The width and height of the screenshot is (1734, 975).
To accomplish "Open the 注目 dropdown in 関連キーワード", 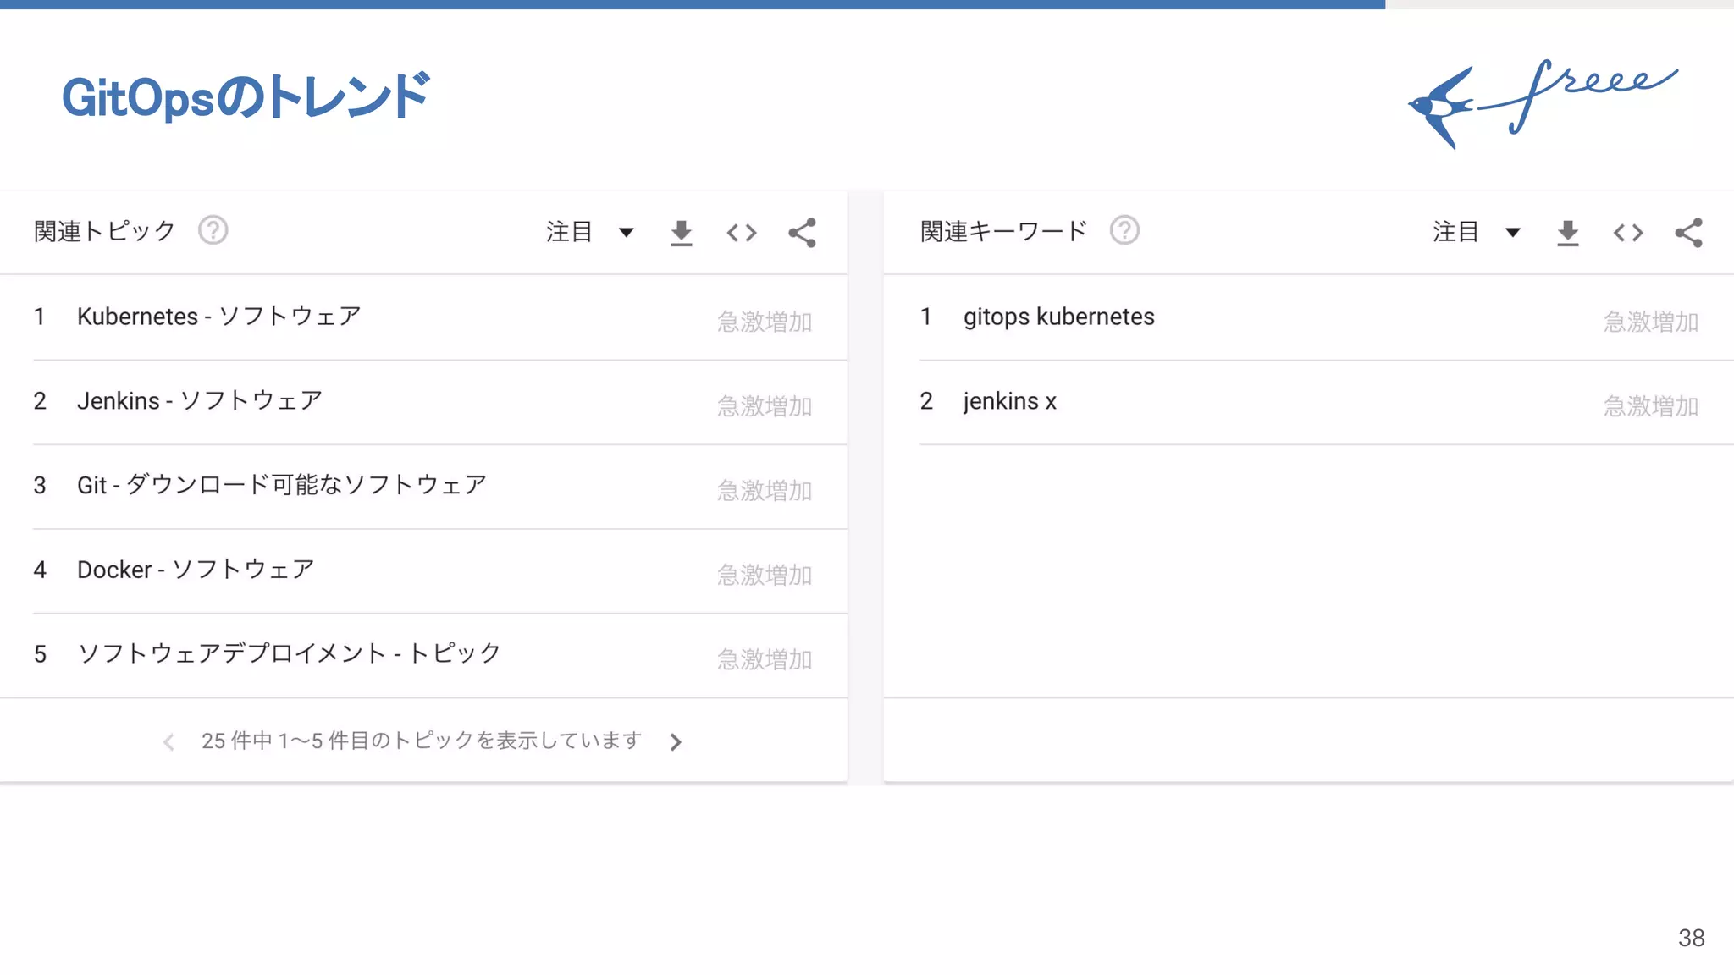I will 1477,232.
